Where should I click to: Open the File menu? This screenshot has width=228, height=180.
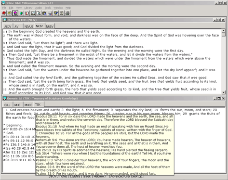[x=4, y=8]
